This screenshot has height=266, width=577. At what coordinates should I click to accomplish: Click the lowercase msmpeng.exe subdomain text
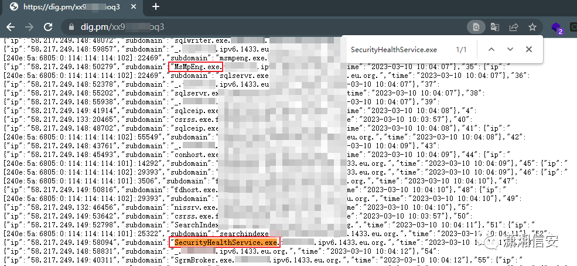coord(242,58)
